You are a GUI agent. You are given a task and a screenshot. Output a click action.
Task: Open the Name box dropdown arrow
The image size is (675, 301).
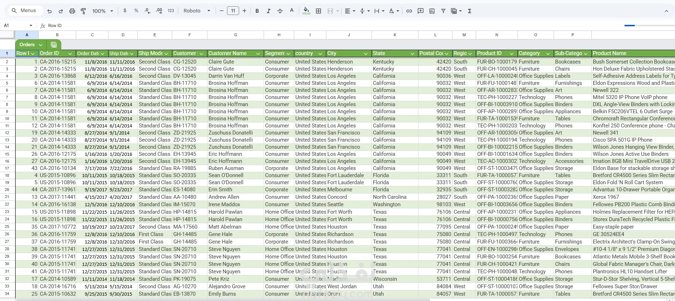31,26
